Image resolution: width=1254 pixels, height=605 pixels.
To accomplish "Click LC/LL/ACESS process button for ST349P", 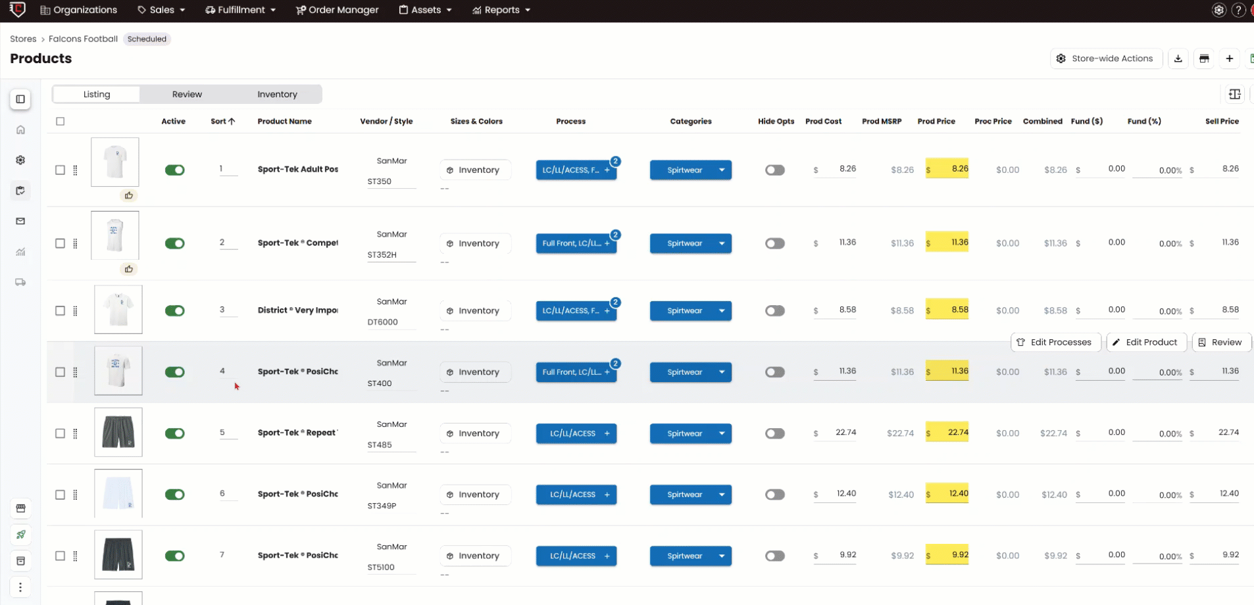I will (576, 495).
